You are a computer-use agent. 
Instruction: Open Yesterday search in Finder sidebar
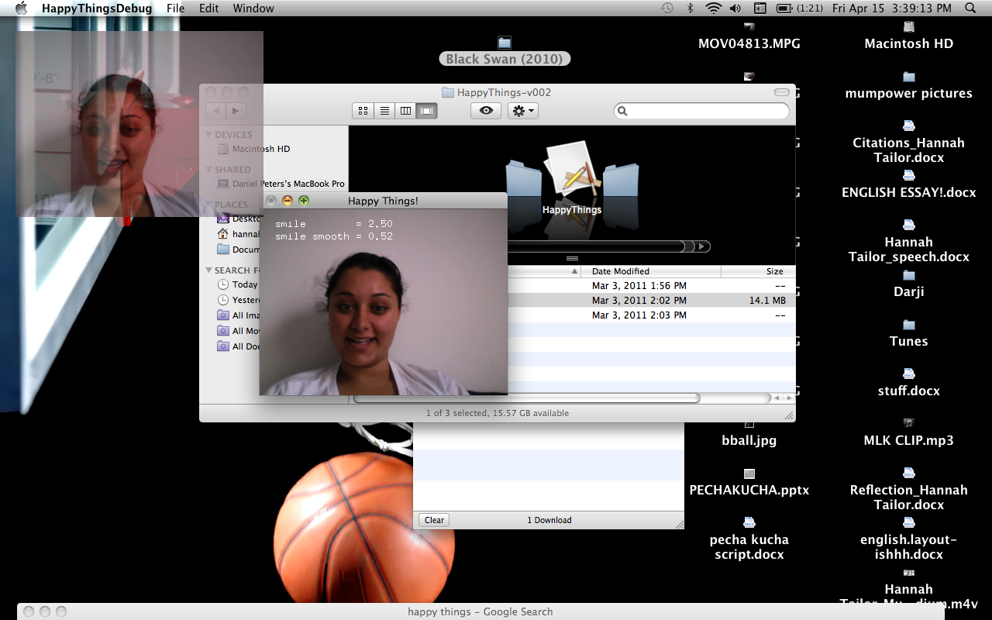click(238, 300)
